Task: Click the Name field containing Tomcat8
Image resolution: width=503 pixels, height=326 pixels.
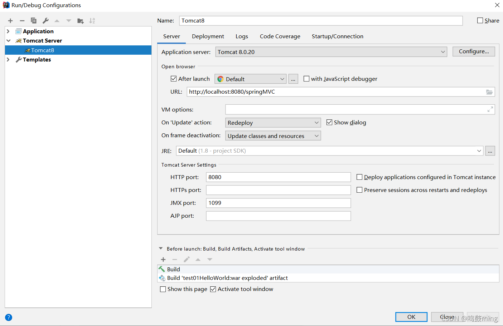Action: pos(321,21)
